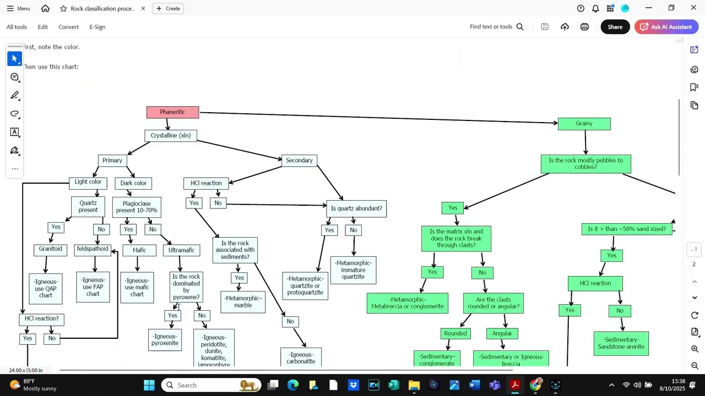Click the green Grainy box

(584, 124)
